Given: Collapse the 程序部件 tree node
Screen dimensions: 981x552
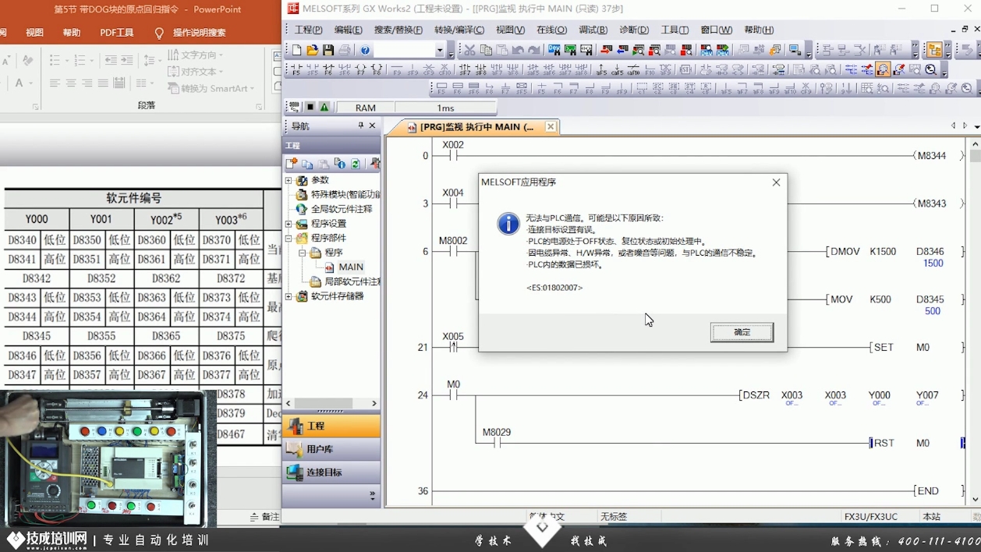Looking at the screenshot, I should click(289, 239).
